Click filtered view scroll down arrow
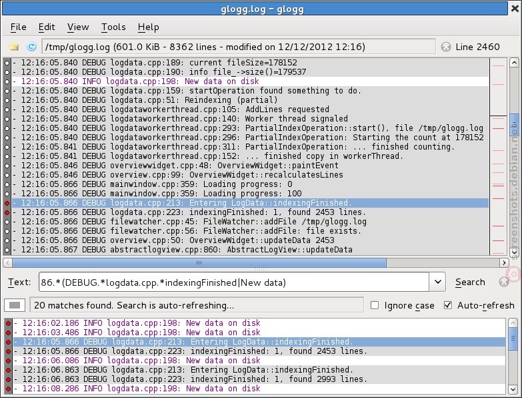Viewport: 522px width, 398px height. point(513,389)
